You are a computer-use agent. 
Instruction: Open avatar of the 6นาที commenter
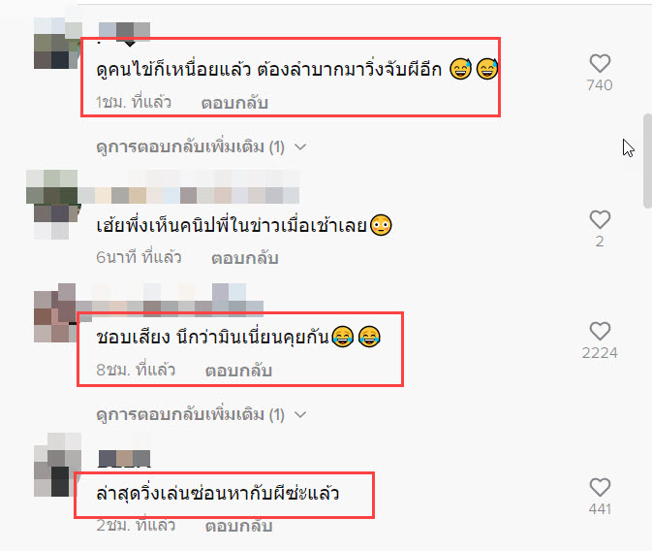52,204
